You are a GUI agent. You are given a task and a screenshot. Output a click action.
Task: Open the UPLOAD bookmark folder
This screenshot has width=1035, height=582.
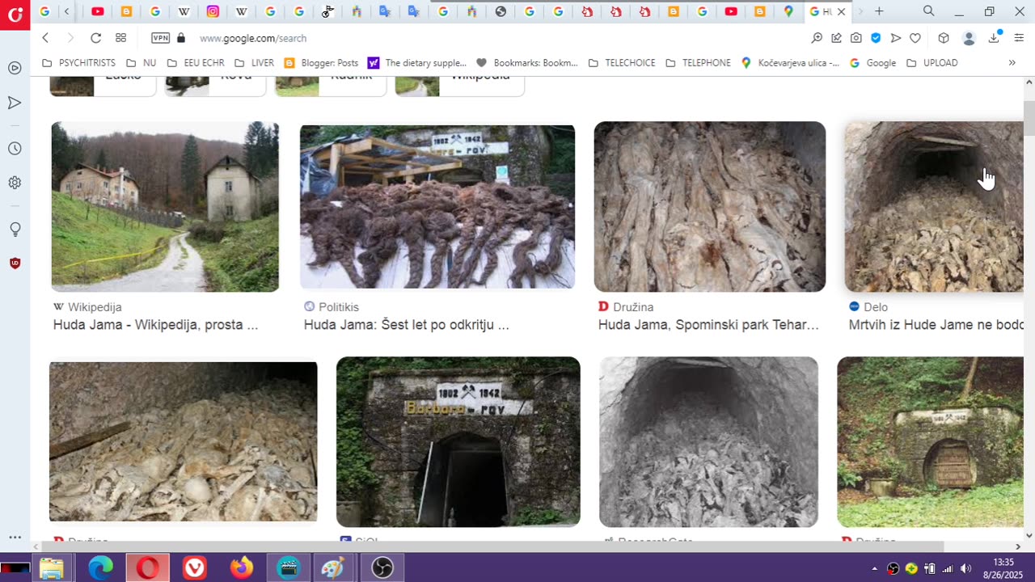click(931, 62)
